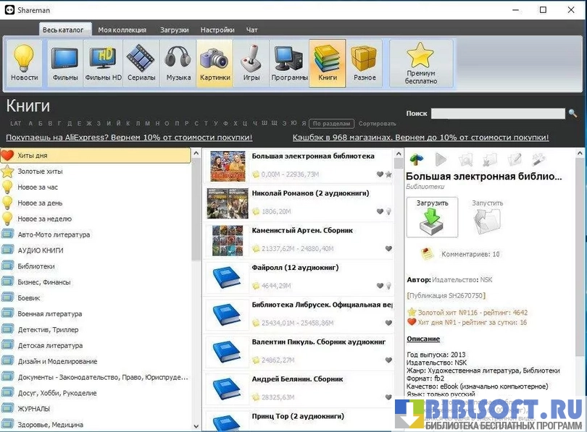
Task: Expand the АУДИО КНИГИ section
Action: coord(41,250)
